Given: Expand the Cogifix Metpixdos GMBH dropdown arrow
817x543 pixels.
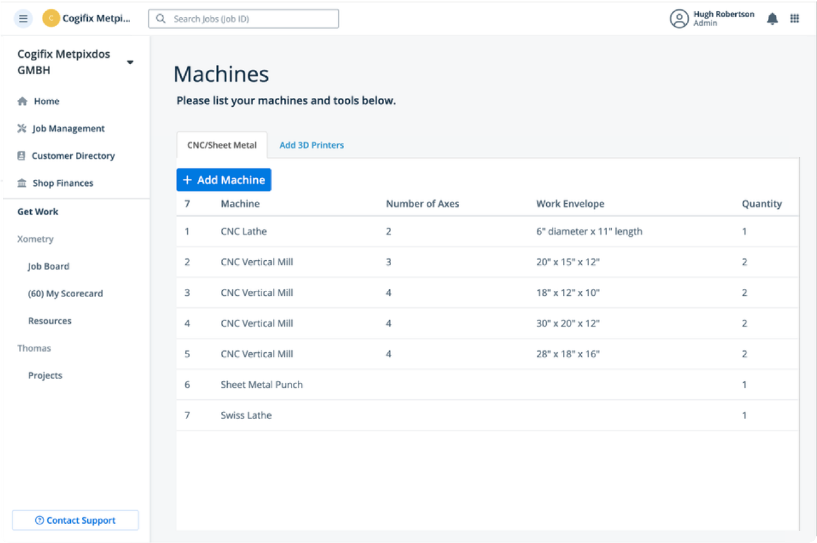Looking at the screenshot, I should pyautogui.click(x=130, y=62).
